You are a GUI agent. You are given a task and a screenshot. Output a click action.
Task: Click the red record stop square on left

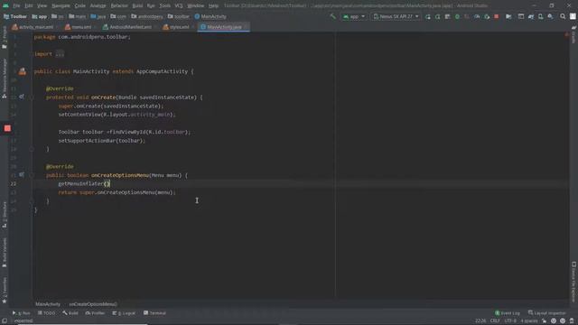coord(7,128)
